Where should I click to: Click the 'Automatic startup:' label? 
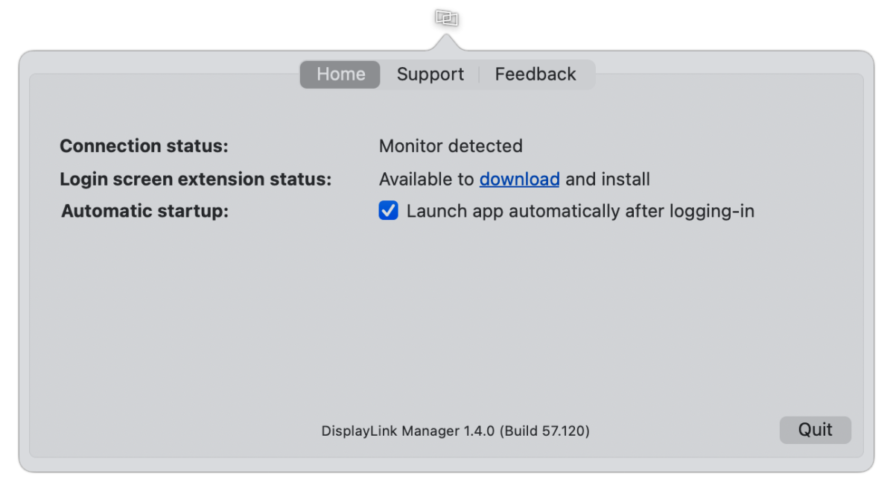(144, 212)
